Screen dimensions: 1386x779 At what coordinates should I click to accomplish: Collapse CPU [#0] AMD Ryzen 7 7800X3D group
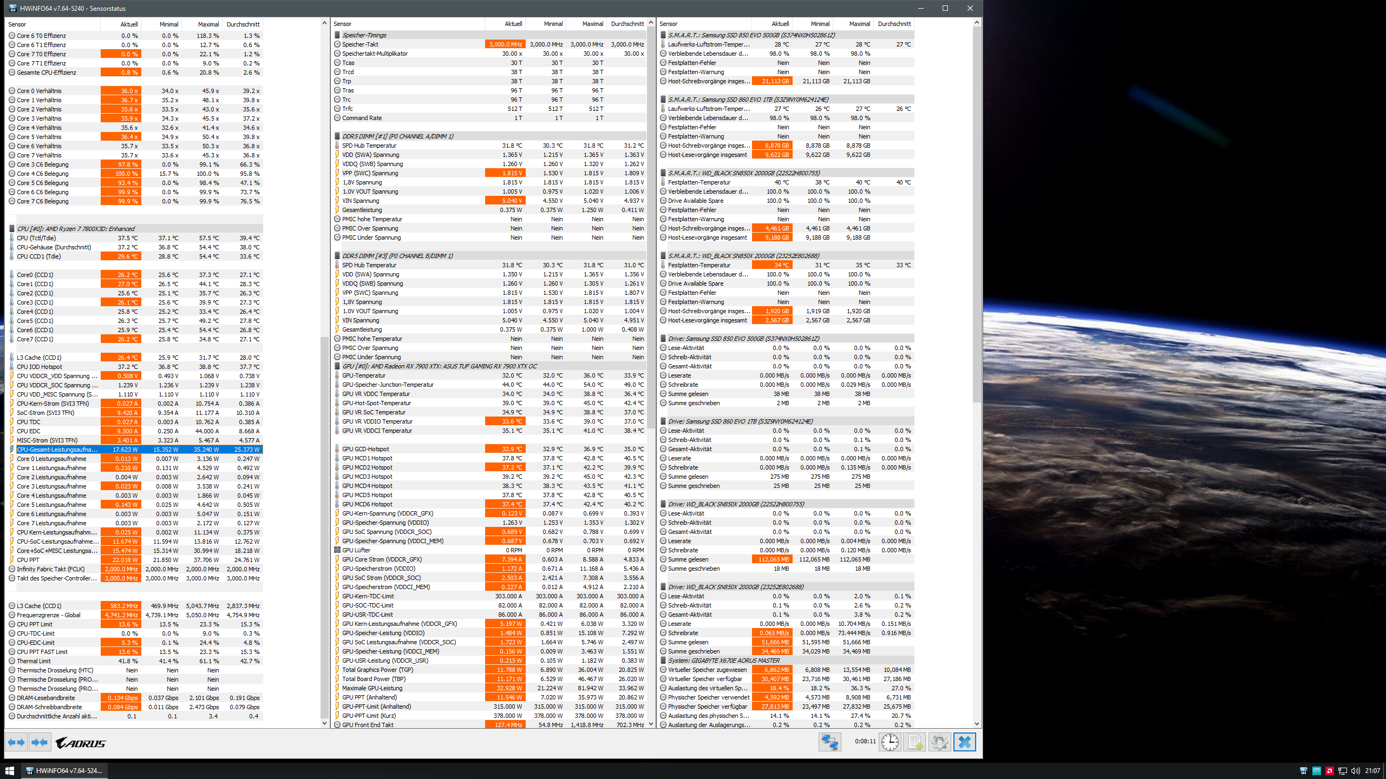pyautogui.click(x=76, y=229)
